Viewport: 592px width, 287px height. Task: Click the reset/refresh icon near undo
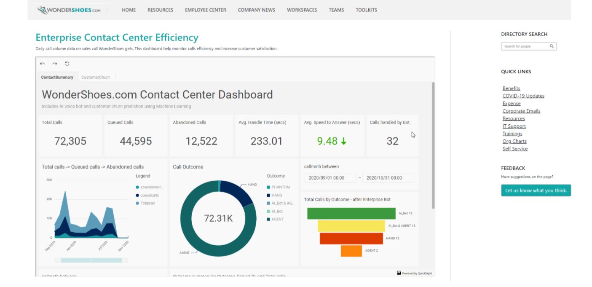67,63
